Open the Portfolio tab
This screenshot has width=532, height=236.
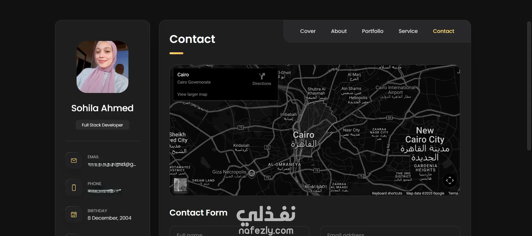click(373, 31)
